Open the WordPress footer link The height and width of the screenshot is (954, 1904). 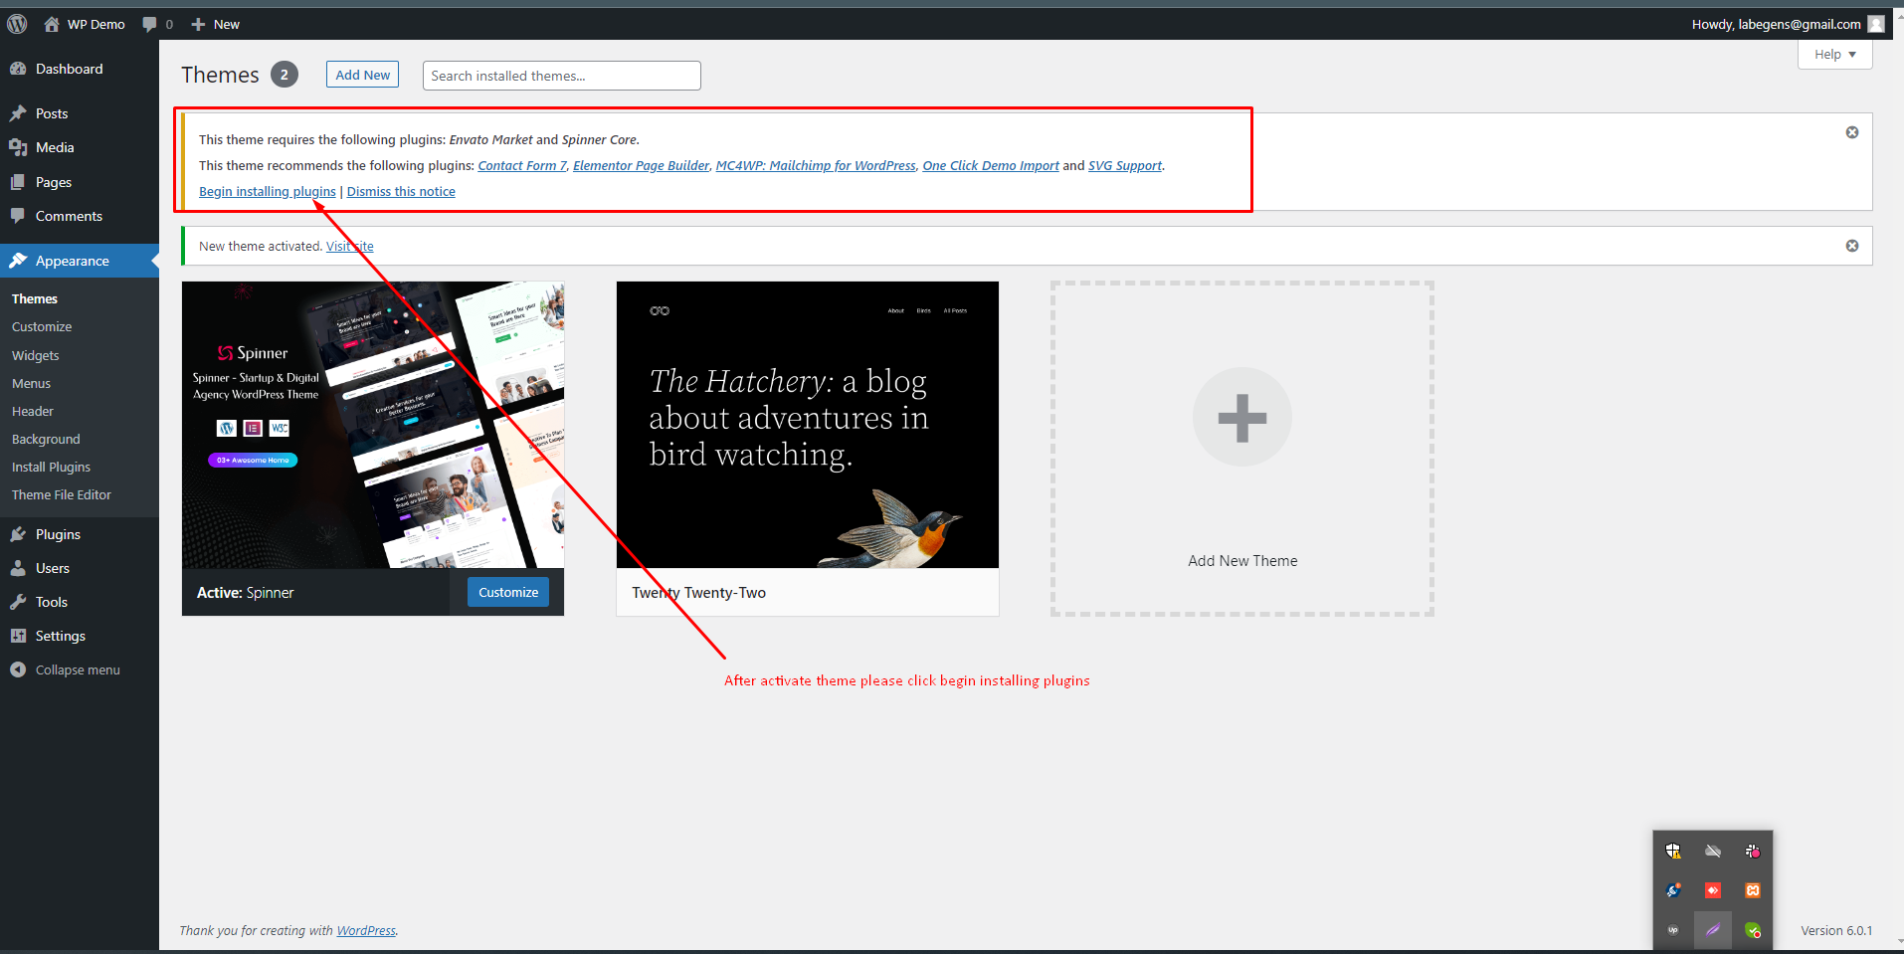click(366, 930)
